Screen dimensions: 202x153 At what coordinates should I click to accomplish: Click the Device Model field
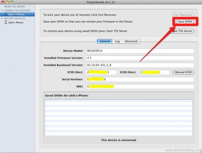[140, 51]
